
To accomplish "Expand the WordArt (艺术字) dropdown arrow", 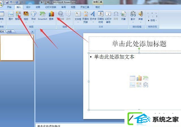I will tap(93, 22).
